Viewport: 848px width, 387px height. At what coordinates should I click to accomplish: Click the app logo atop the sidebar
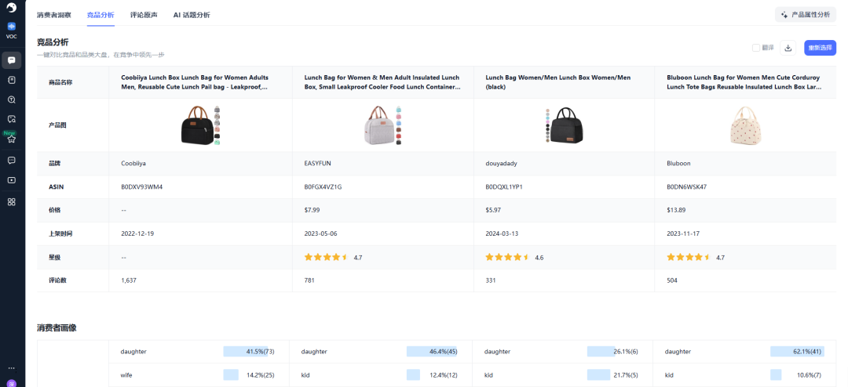click(12, 8)
